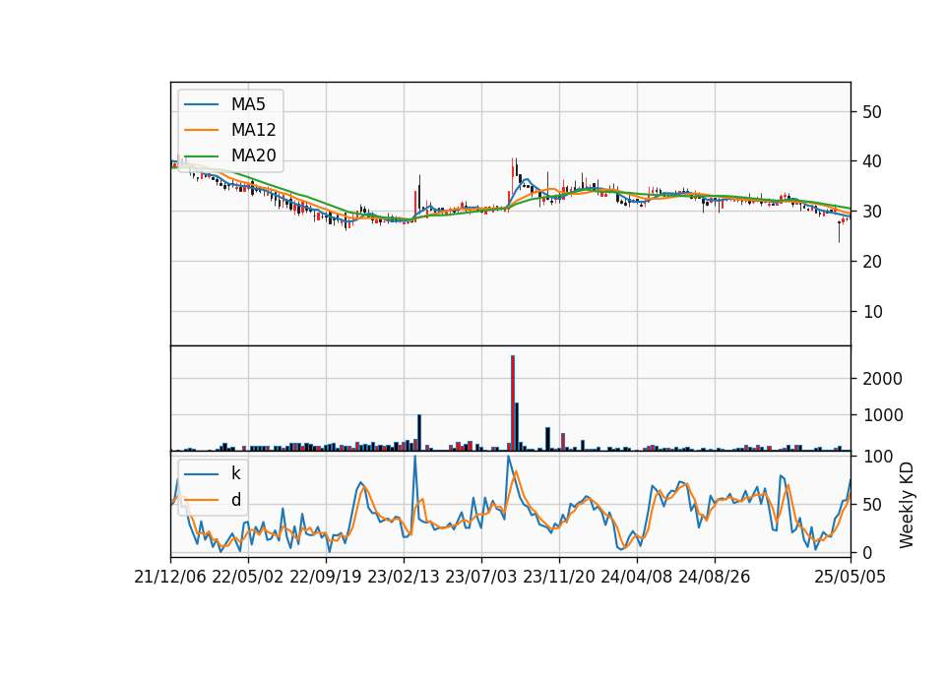Click the KD axis value 0
The width and height of the screenshot is (945, 679).
pyautogui.click(x=867, y=552)
